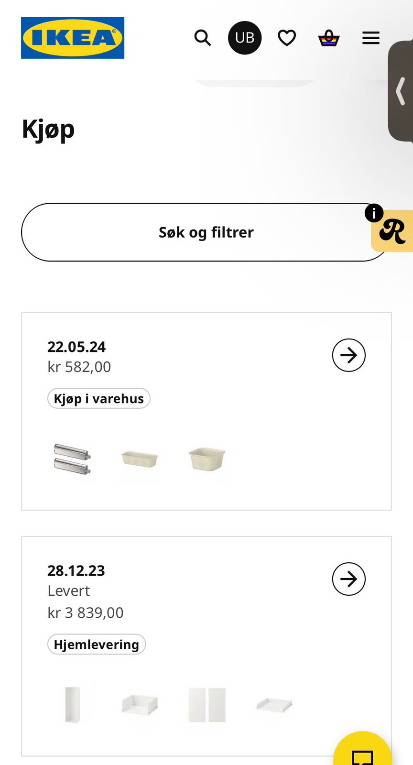This screenshot has width=413, height=765.
Task: Open the 28.12.23 purchase arrow
Action: point(349,579)
